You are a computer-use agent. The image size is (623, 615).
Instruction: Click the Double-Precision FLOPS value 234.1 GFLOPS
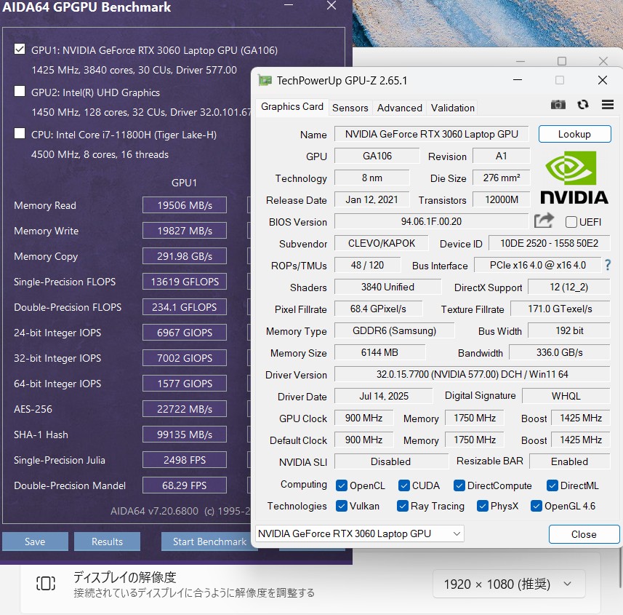[185, 307]
